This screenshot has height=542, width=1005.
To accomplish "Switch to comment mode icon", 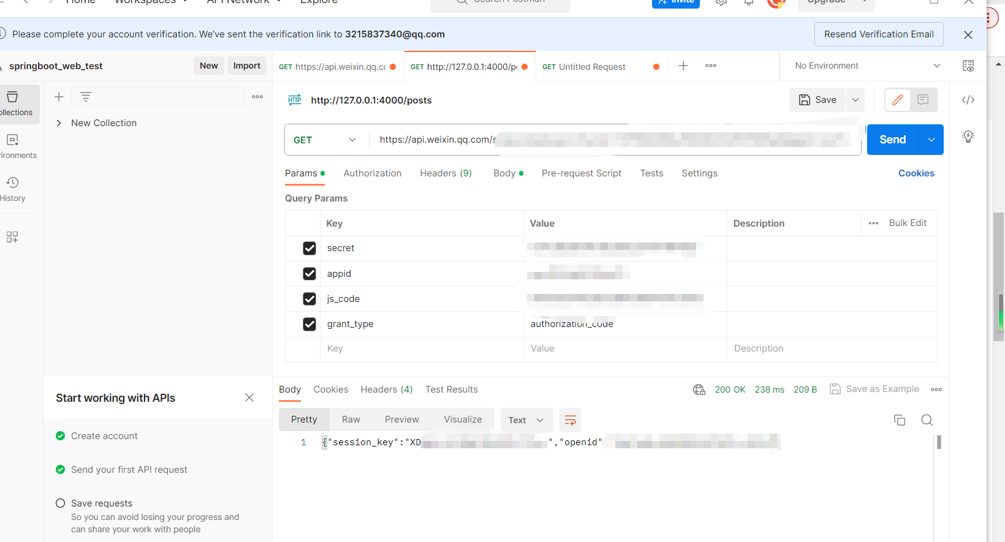I will point(923,100).
